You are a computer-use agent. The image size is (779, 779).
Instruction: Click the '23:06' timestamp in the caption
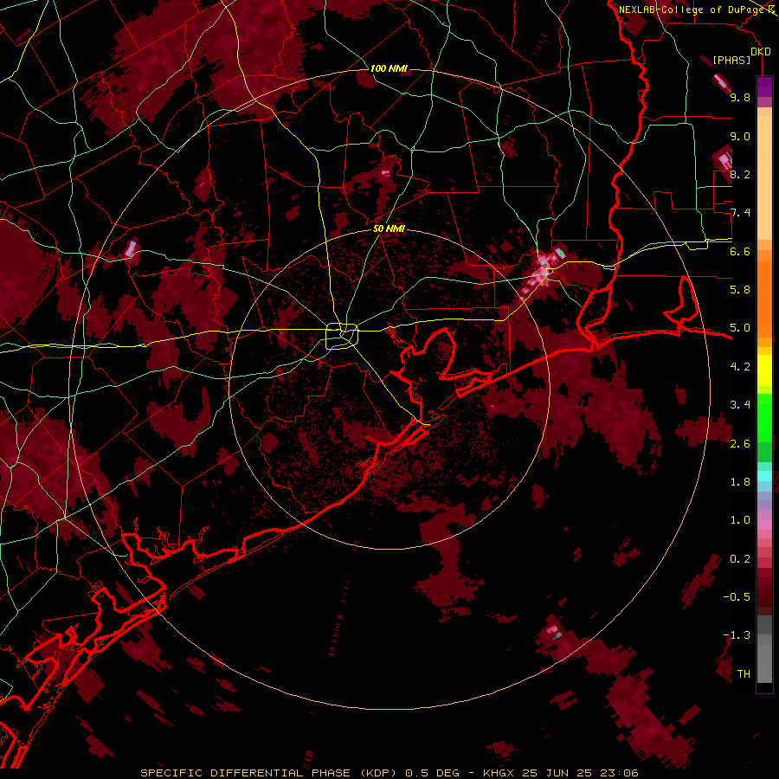point(618,773)
